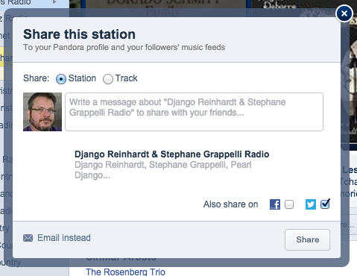
Task: Uncheck the Twitter share checkbox
Action: [x=325, y=204]
